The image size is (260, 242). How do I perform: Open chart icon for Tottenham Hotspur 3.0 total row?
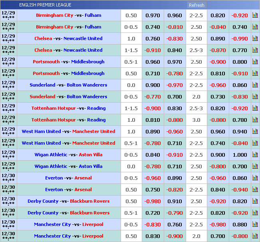(x=255, y=120)
